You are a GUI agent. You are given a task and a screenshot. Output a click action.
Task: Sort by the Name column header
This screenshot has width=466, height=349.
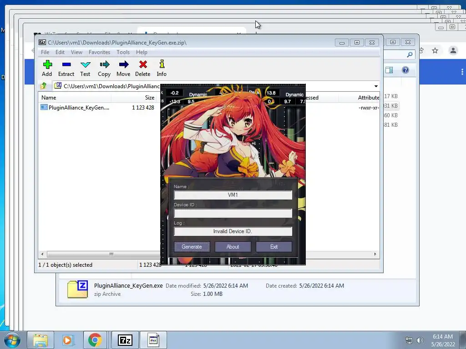click(x=75, y=98)
